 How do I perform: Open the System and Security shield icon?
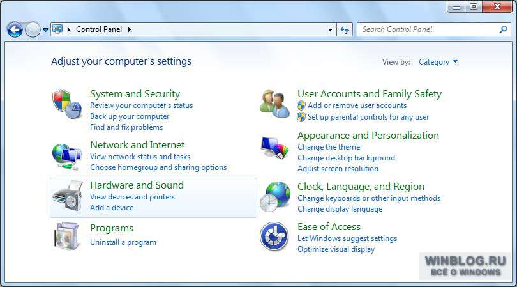click(x=67, y=104)
